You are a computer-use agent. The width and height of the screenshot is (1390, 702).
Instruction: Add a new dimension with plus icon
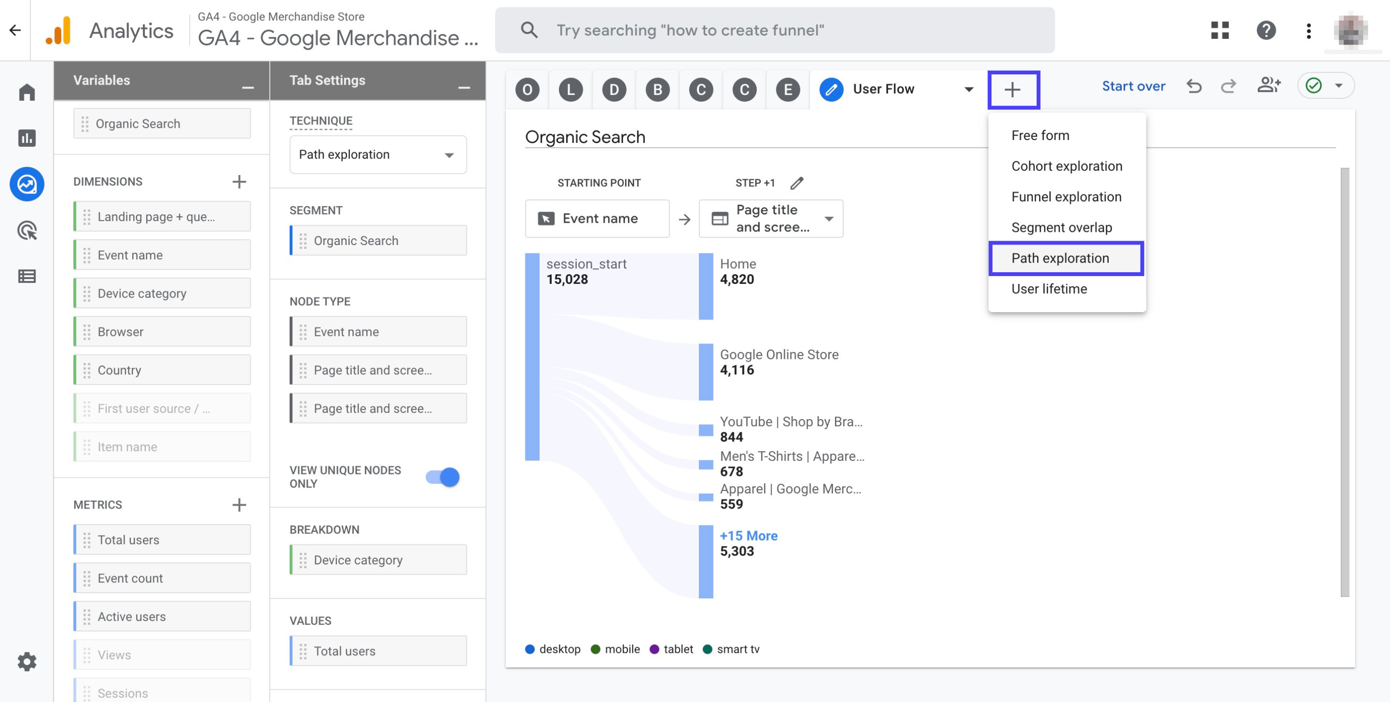[x=239, y=182]
